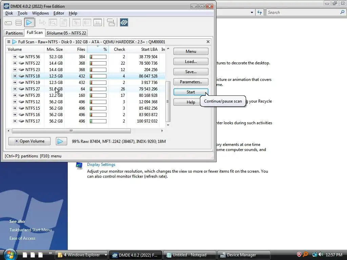Viewport: 347px width, 260px height.
Task: Open the Explorer address bar dropdown arrow
Action: pyautogui.click(x=252, y=13)
